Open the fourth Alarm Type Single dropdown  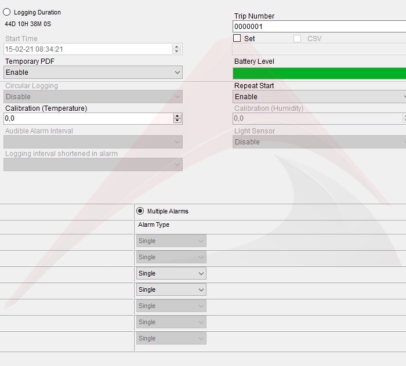171,289
